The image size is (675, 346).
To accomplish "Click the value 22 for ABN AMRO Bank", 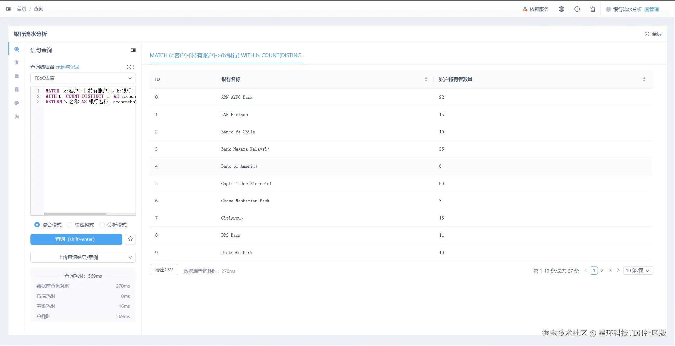I will point(442,97).
